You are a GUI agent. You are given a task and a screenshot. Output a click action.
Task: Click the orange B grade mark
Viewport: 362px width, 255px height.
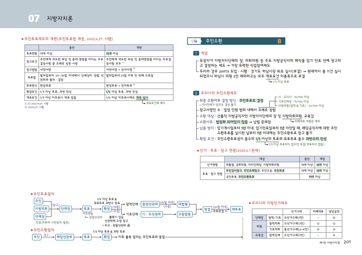(x=279, y=41)
